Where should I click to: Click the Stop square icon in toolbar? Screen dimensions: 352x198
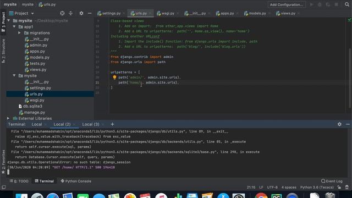coord(336,4)
